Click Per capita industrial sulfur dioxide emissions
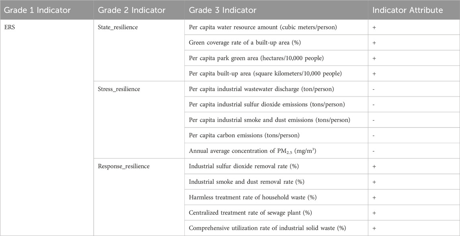The width and height of the screenshot is (460, 236). coord(267,105)
